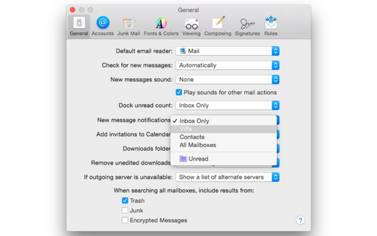Close the General preferences window
Viewport: 377px width, 236px height.
73,10
